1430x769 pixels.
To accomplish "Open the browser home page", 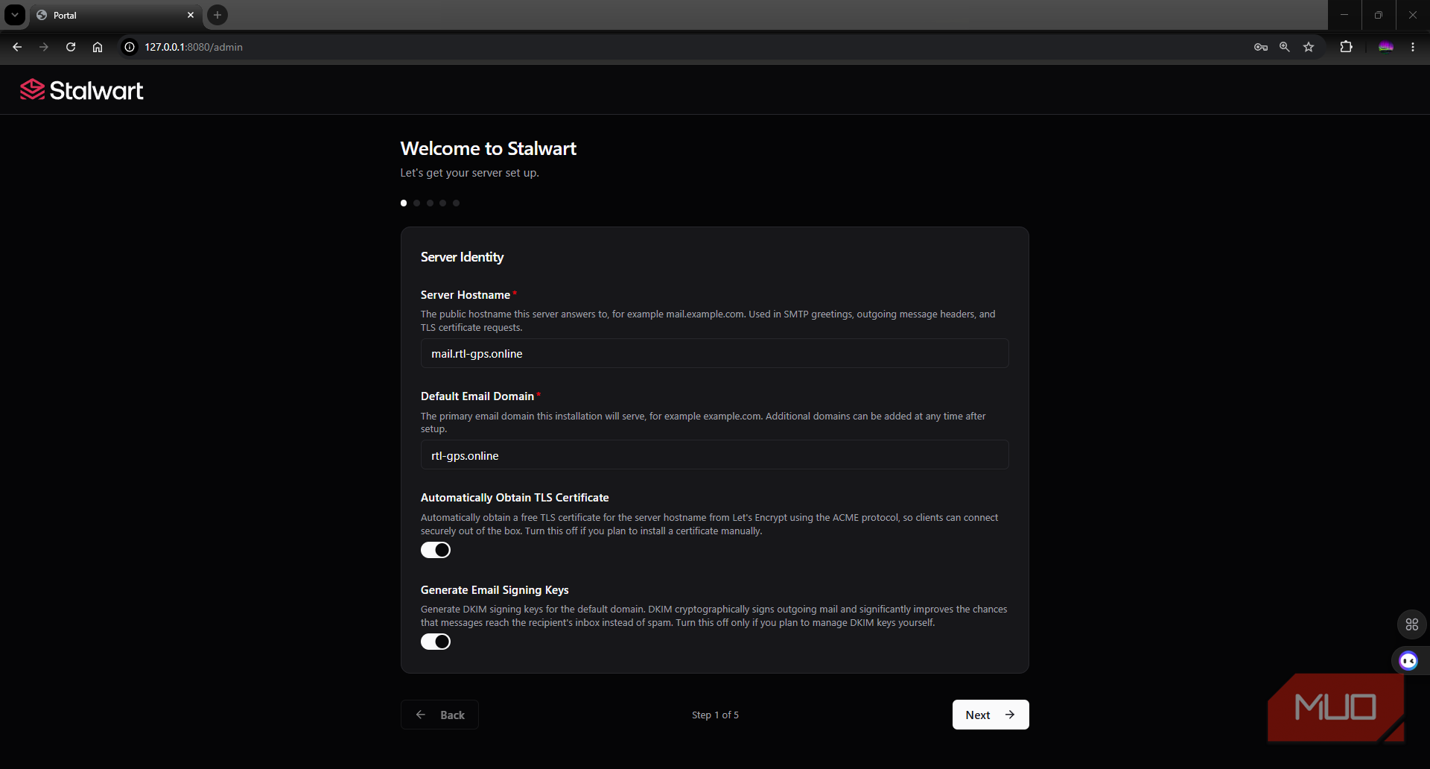I will [x=98, y=47].
